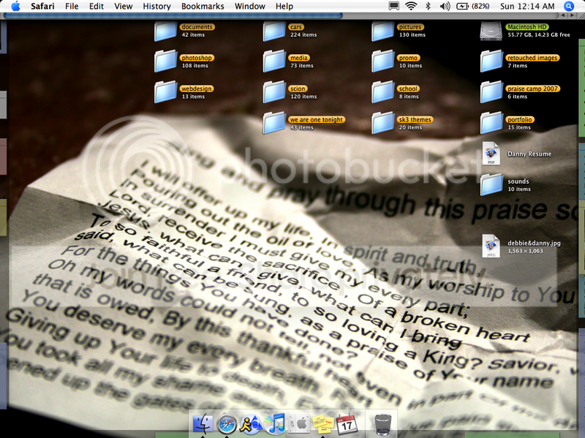Click the Spotlight search icon
This screenshot has width=585, height=438.
click(x=570, y=6)
